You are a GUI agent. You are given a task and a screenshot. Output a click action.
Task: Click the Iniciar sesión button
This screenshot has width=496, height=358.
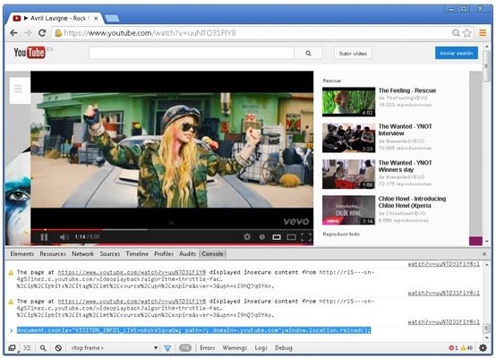point(457,53)
